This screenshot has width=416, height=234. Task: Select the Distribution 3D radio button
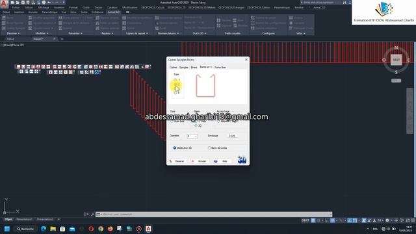(175, 148)
